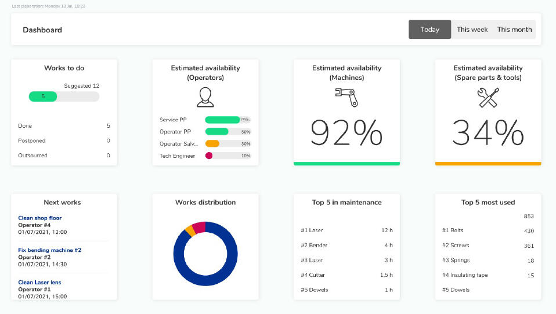This screenshot has height=314, width=556.
Task: Open Fix bending machine #2 task
Action: coord(49,250)
